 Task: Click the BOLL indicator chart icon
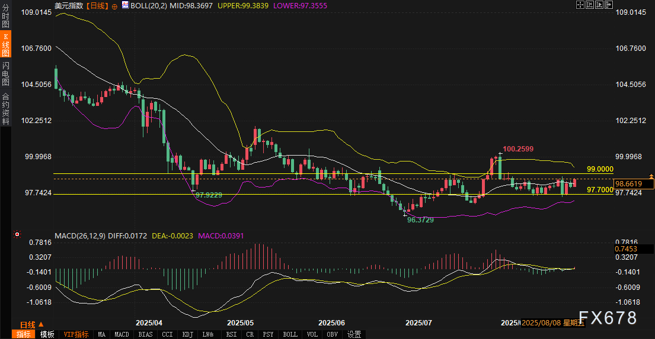(124, 5)
